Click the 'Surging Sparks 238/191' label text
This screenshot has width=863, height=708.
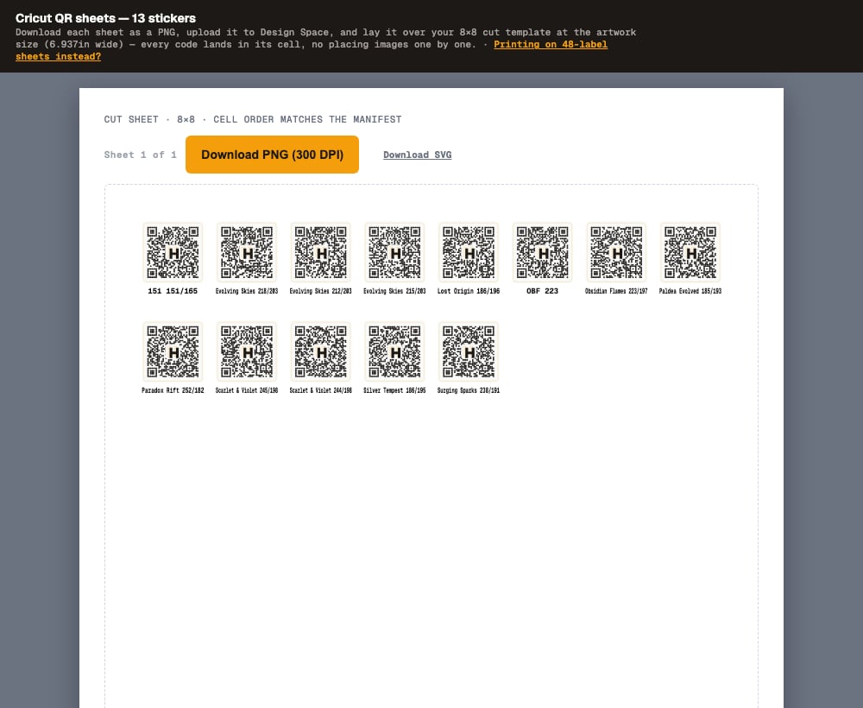coord(469,389)
